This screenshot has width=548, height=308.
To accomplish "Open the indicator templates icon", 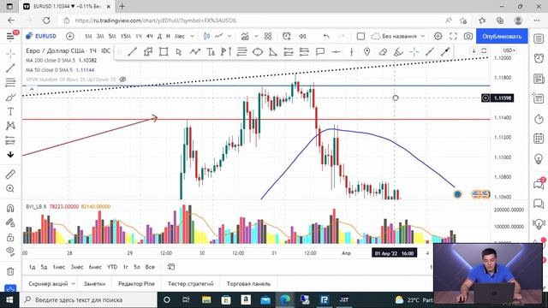I will click(245, 36).
